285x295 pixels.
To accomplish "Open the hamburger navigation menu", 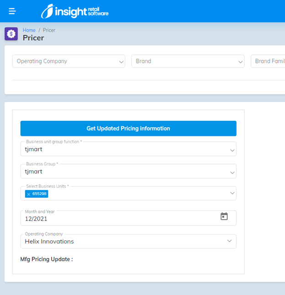I will coord(12,11).
